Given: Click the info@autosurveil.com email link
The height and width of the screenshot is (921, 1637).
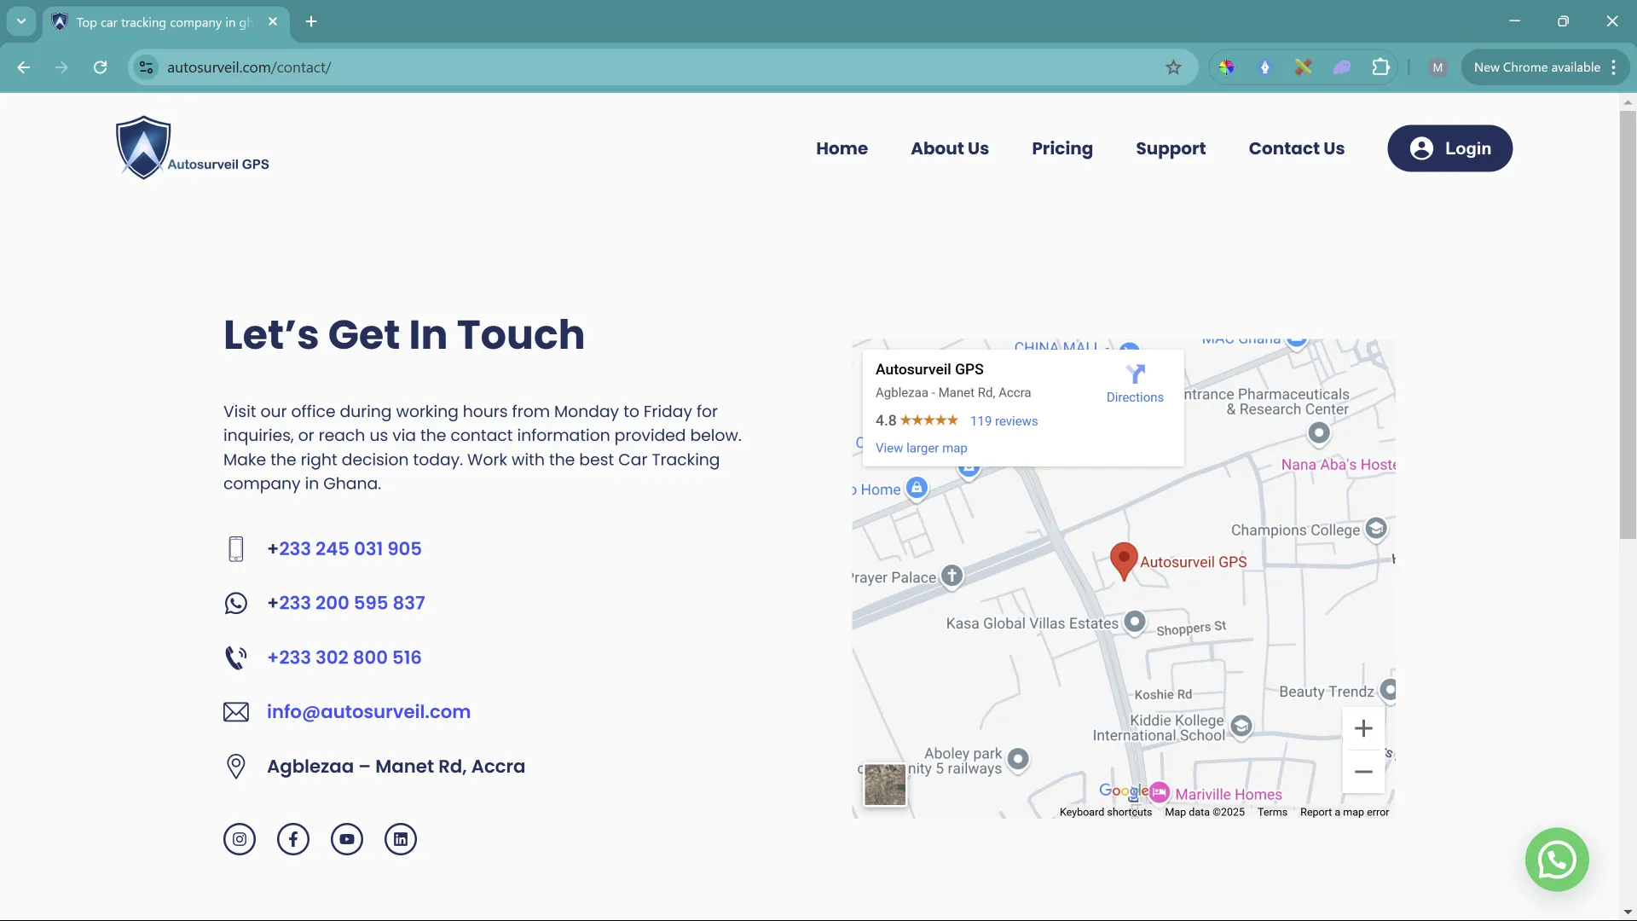Looking at the screenshot, I should (368, 712).
